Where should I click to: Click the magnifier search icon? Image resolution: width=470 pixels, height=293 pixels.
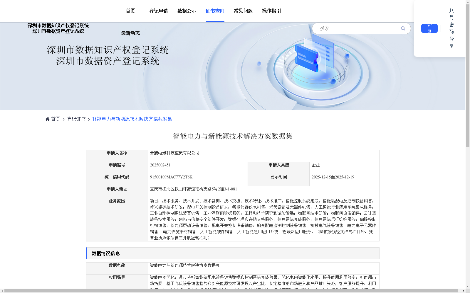click(x=403, y=28)
